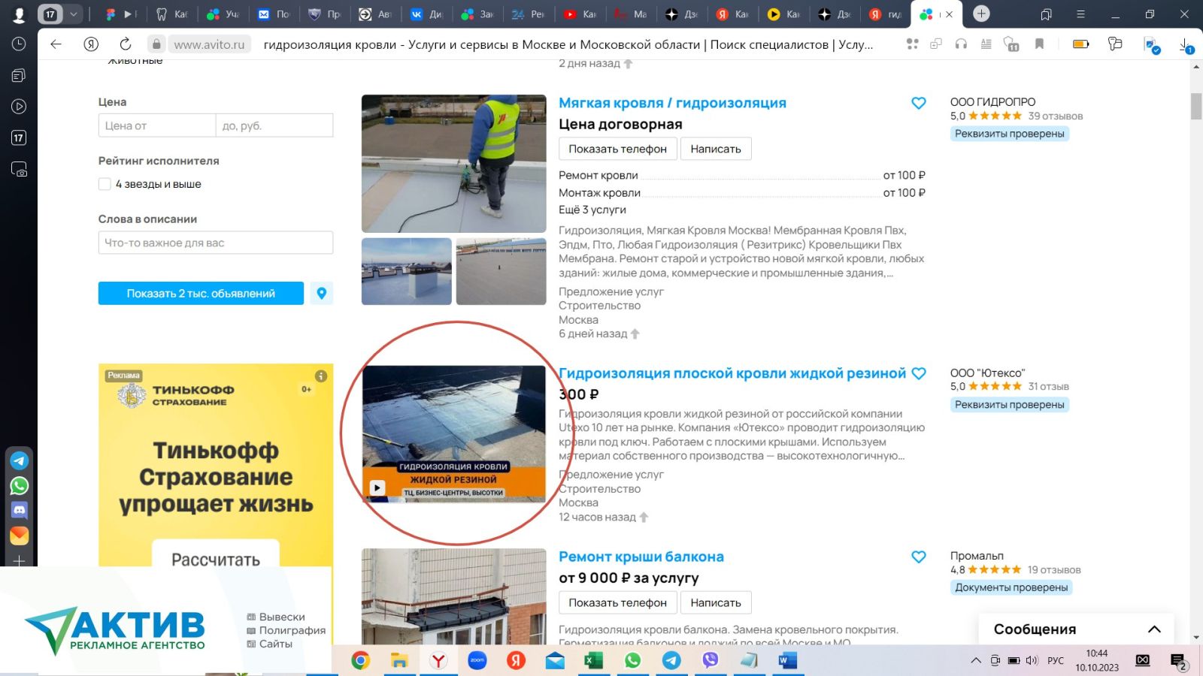Show hidden system tray icons
Viewport: 1203px width, 676px height.
976,660
